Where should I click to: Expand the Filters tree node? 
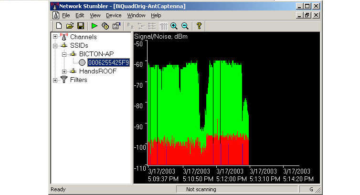pyautogui.click(x=55, y=80)
